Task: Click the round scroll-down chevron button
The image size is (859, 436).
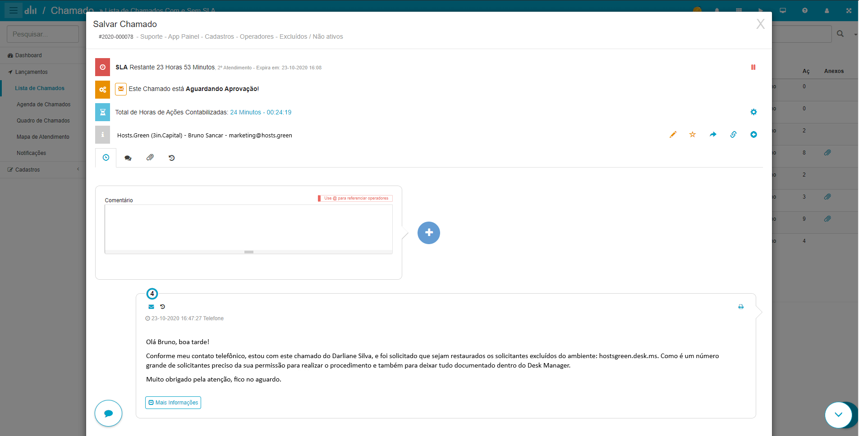Action: coord(838,415)
